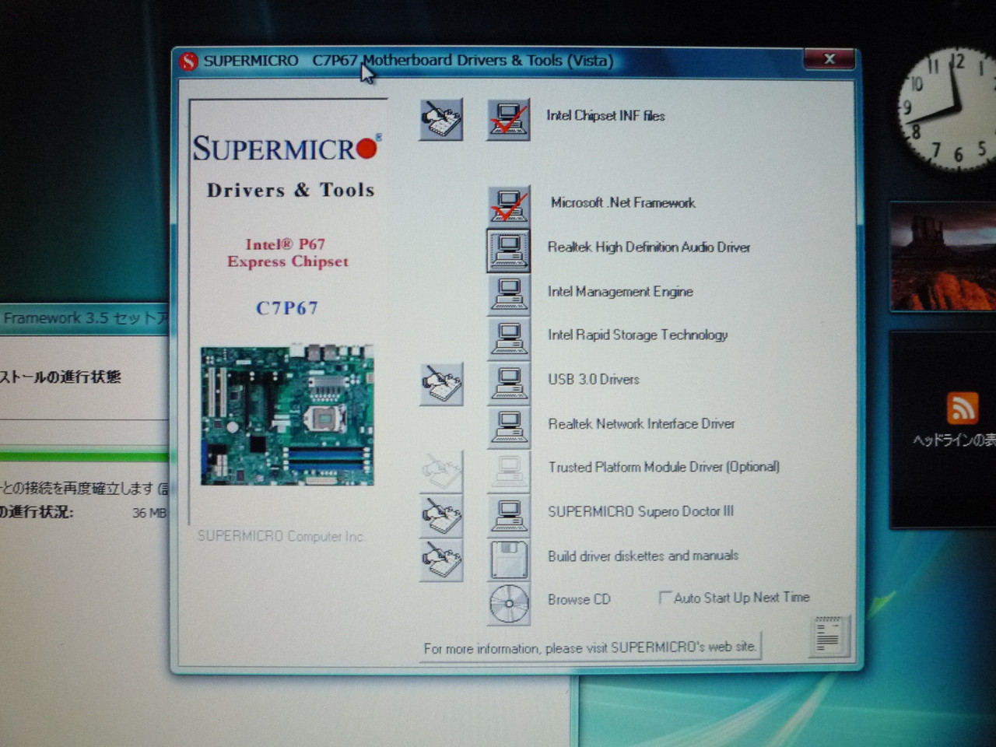Image resolution: width=996 pixels, height=747 pixels.
Task: Click the desert slideshow gadget picture
Action: pyautogui.click(x=943, y=257)
